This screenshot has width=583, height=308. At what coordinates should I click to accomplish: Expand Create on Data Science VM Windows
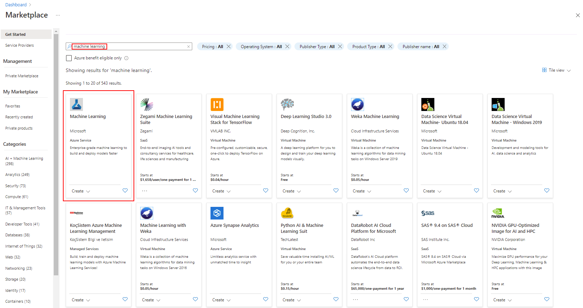pos(503,191)
